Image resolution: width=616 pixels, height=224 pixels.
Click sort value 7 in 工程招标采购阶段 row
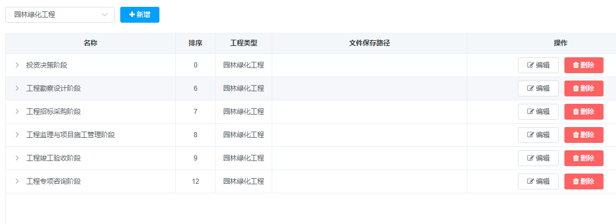pyautogui.click(x=196, y=112)
